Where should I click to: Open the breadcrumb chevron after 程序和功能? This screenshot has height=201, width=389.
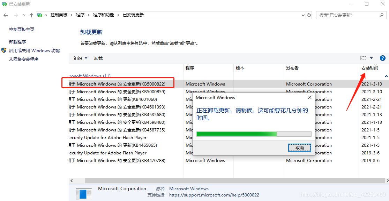[x=118, y=15]
